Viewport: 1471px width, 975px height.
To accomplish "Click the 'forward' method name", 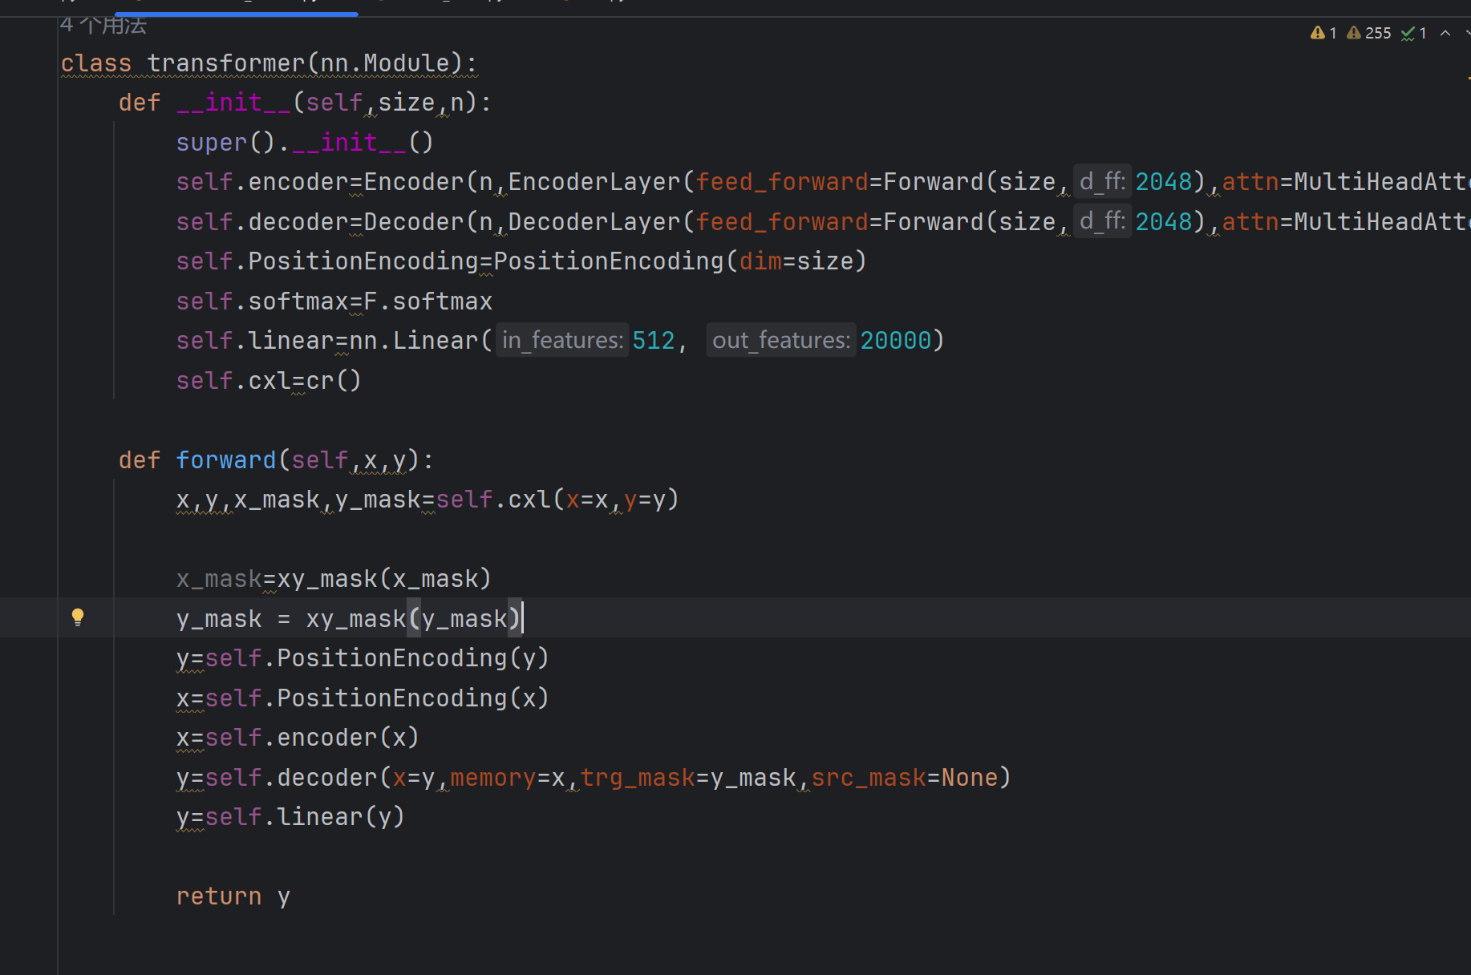I will coord(226,460).
